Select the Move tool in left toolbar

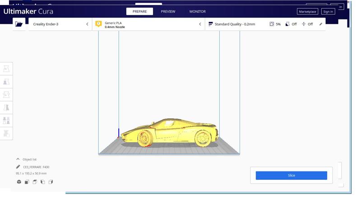point(6,69)
